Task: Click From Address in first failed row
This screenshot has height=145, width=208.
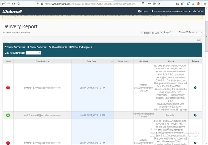Action: 42,88
